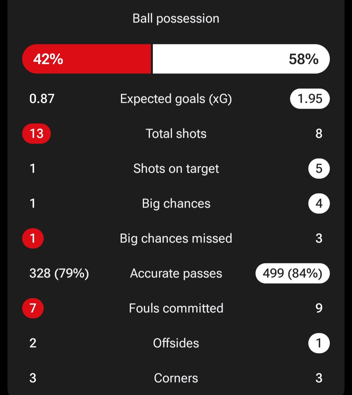The width and height of the screenshot is (352, 395).
Task: Tap the 499 (84%) accurate passes badge
Action: (292, 273)
